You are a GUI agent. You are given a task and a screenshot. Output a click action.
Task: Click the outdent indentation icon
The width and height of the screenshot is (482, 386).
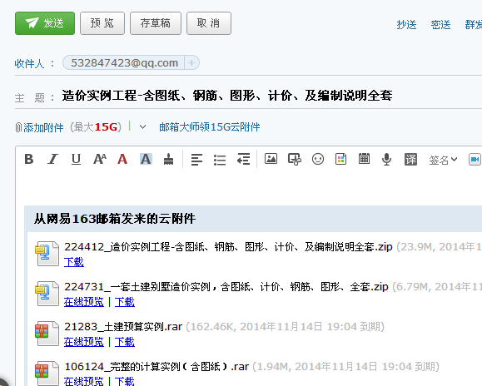tap(243, 160)
